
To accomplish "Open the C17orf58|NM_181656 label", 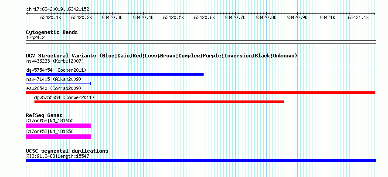I will (x=50, y=132).
